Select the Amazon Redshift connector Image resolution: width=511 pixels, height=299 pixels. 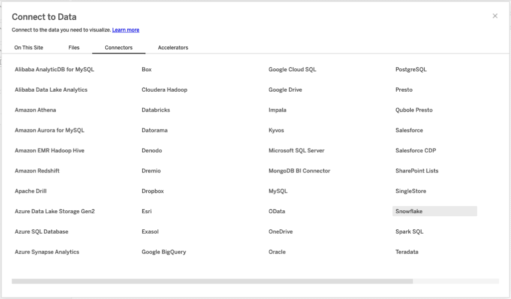[37, 171]
